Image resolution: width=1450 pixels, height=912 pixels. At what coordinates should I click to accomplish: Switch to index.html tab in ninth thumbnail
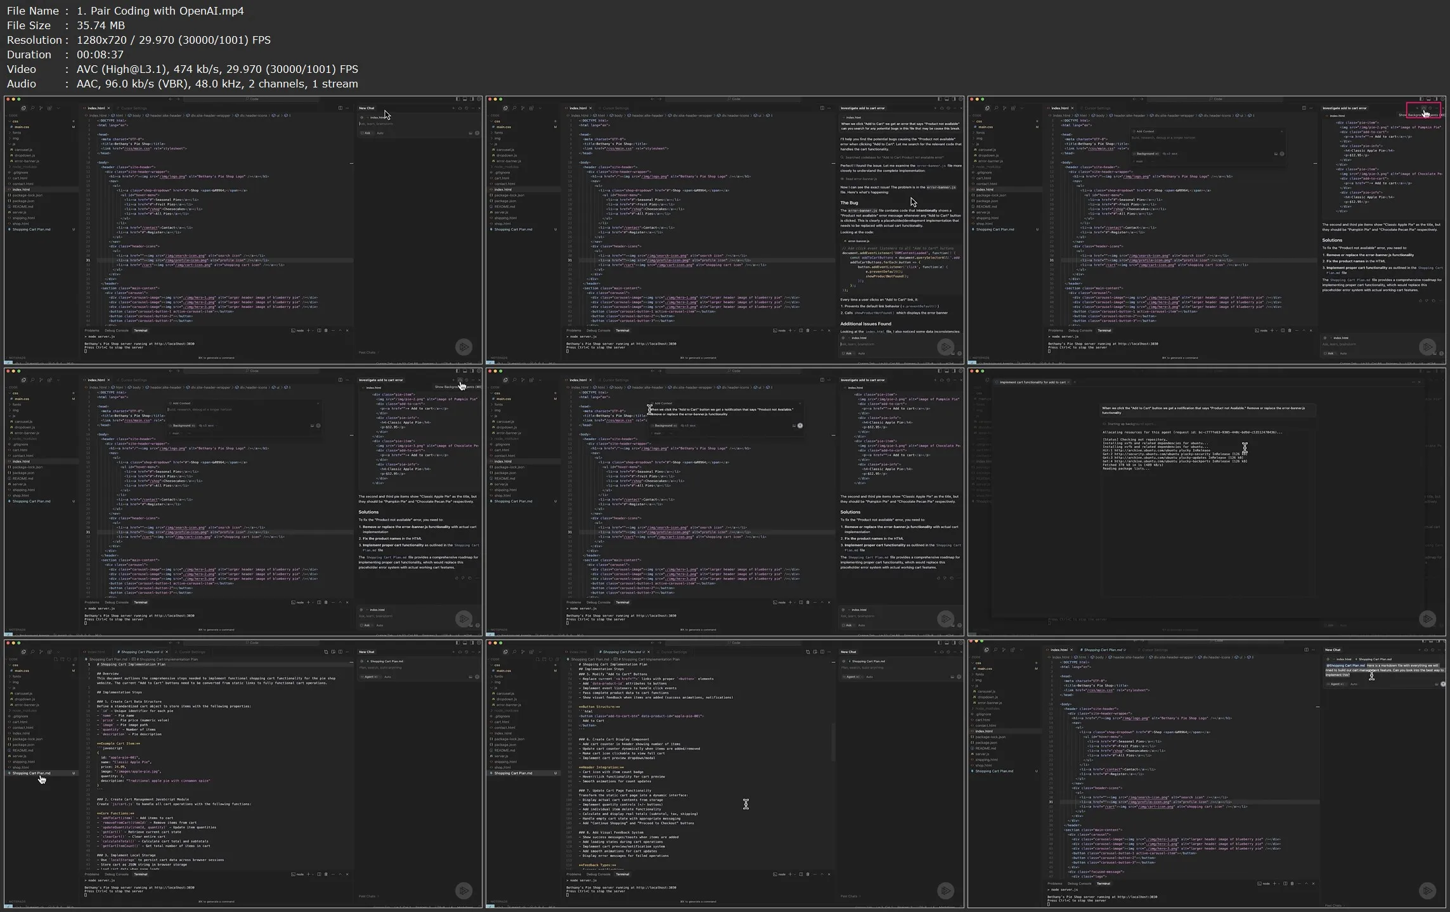point(1059,650)
